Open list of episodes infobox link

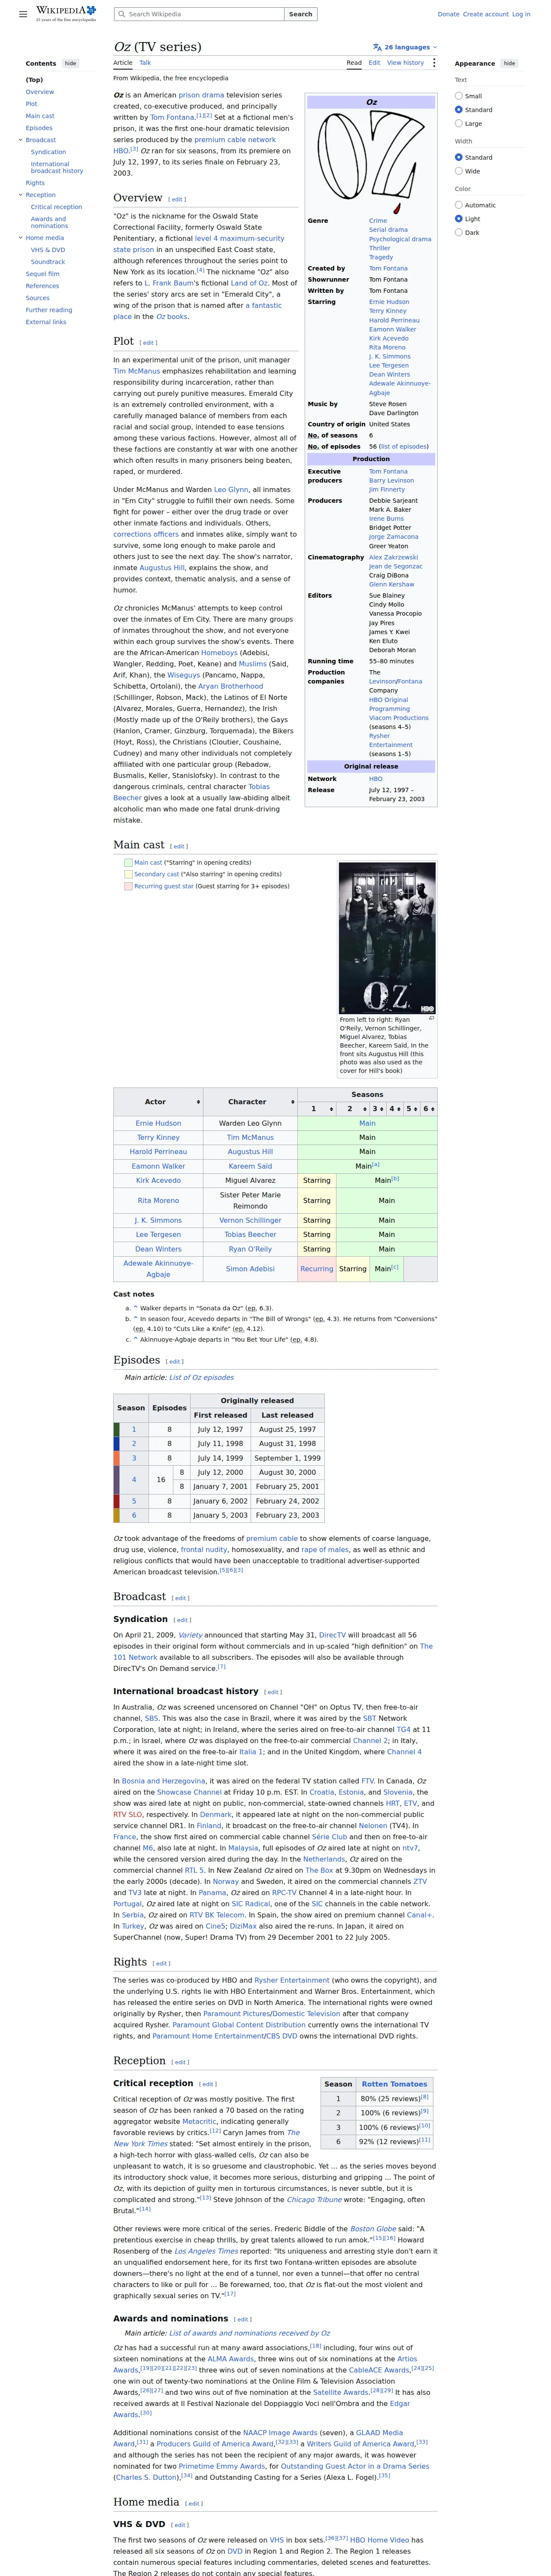[x=403, y=446]
